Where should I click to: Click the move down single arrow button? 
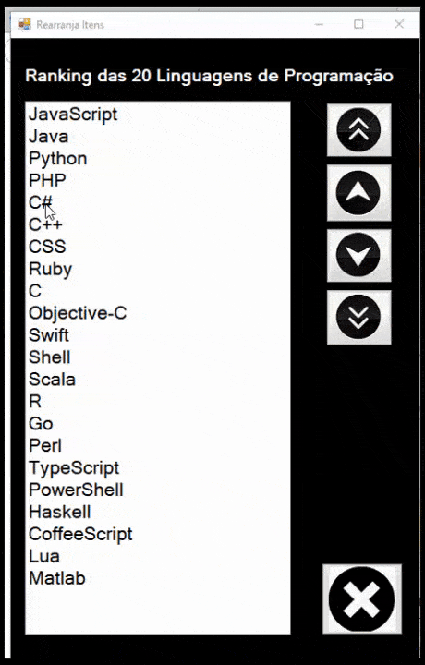point(358,255)
